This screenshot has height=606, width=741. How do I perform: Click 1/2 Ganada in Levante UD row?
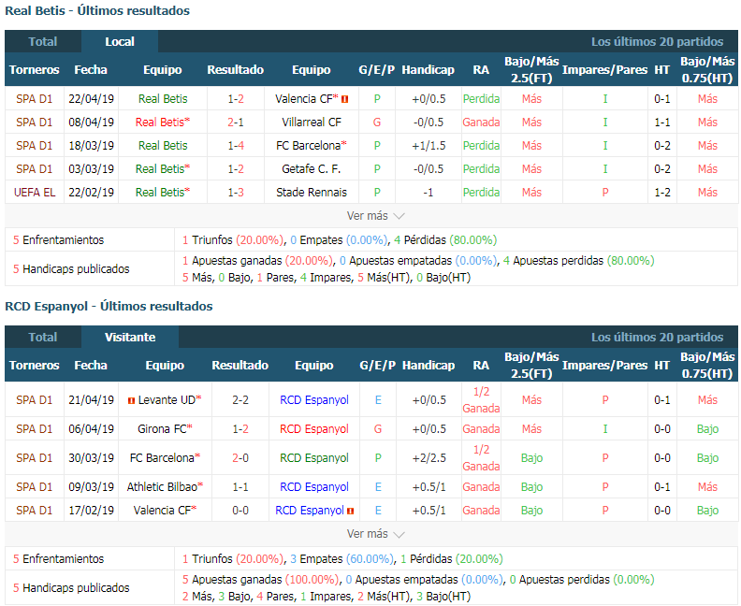tap(481, 400)
